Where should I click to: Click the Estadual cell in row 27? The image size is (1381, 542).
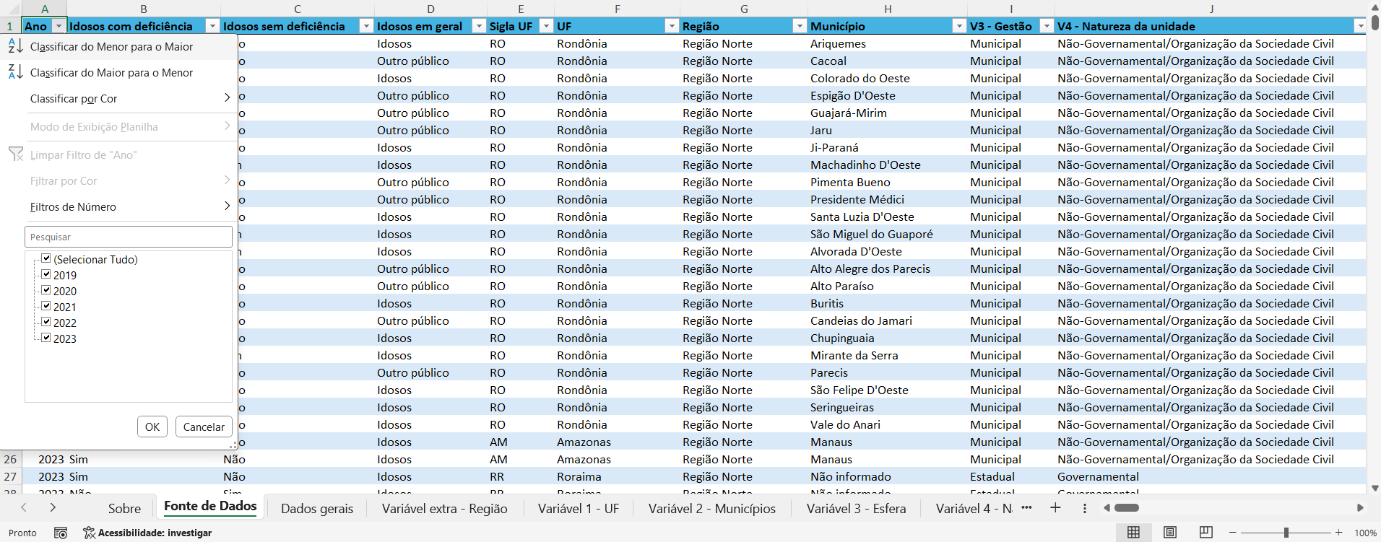(1011, 476)
